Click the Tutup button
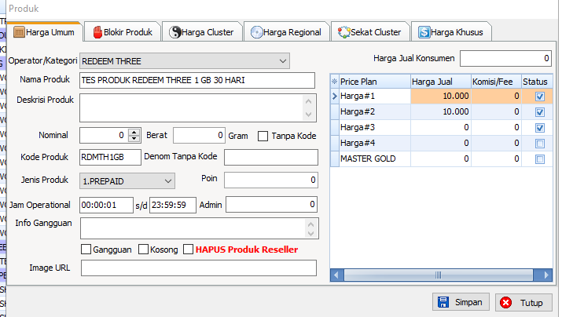This screenshot has height=317, width=562. [524, 303]
